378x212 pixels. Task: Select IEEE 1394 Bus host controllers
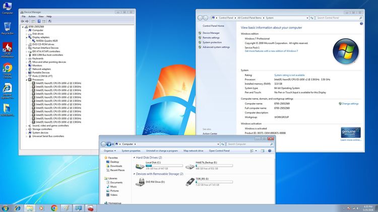[x=47, y=55]
